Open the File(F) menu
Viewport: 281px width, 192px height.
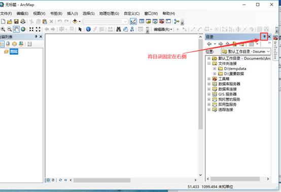coord(6,13)
